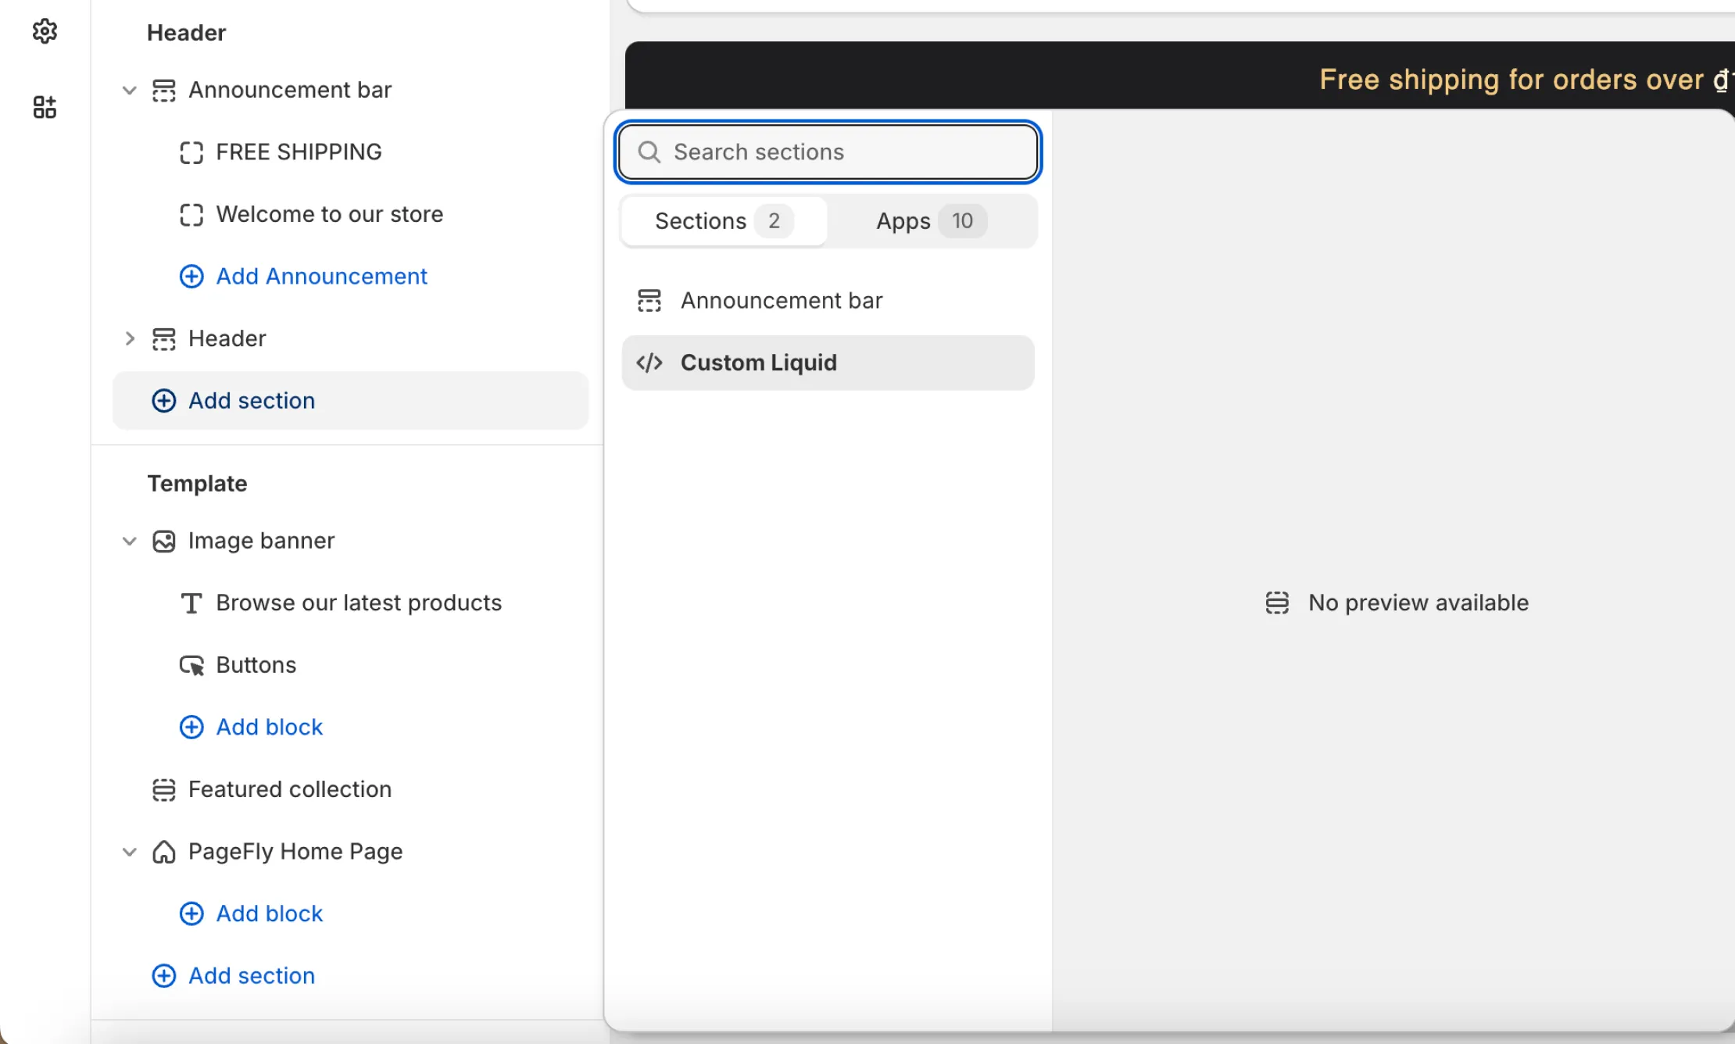Click Add block under Image banner
1735x1044 pixels.
pyautogui.click(x=269, y=728)
